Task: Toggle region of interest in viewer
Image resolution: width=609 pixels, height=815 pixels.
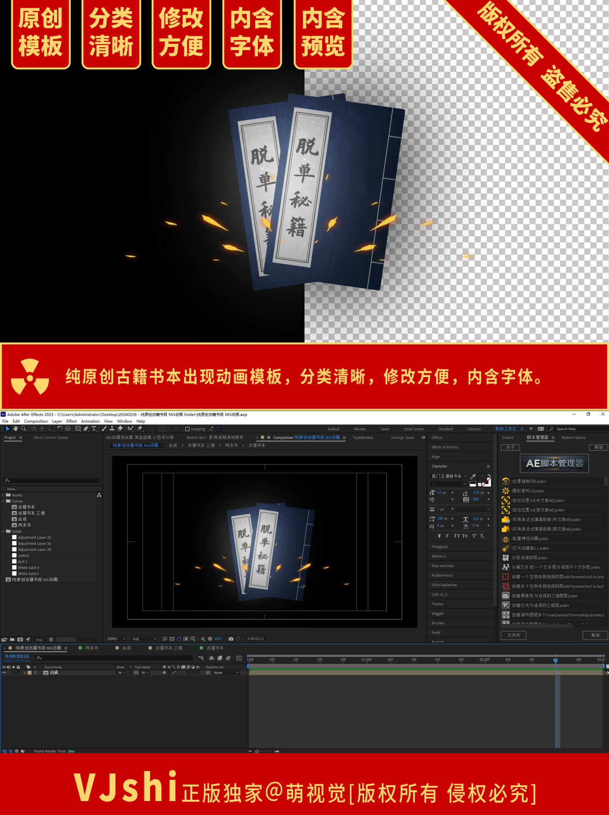Action: click(186, 639)
